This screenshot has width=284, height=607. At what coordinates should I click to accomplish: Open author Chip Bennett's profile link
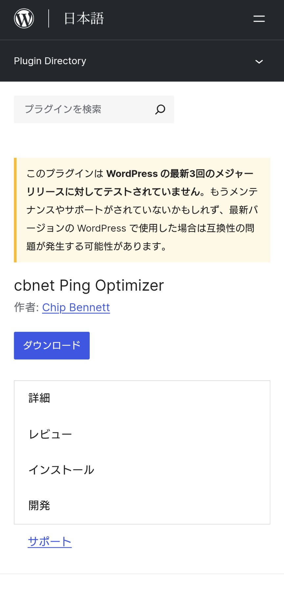(76, 307)
